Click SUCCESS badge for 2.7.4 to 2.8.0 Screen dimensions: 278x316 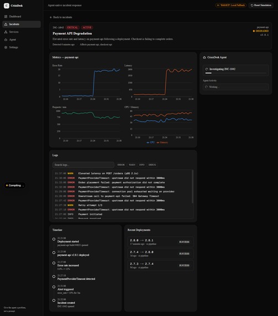pyautogui.click(x=184, y=254)
